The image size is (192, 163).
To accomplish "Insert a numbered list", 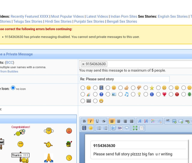I will point(105,128).
